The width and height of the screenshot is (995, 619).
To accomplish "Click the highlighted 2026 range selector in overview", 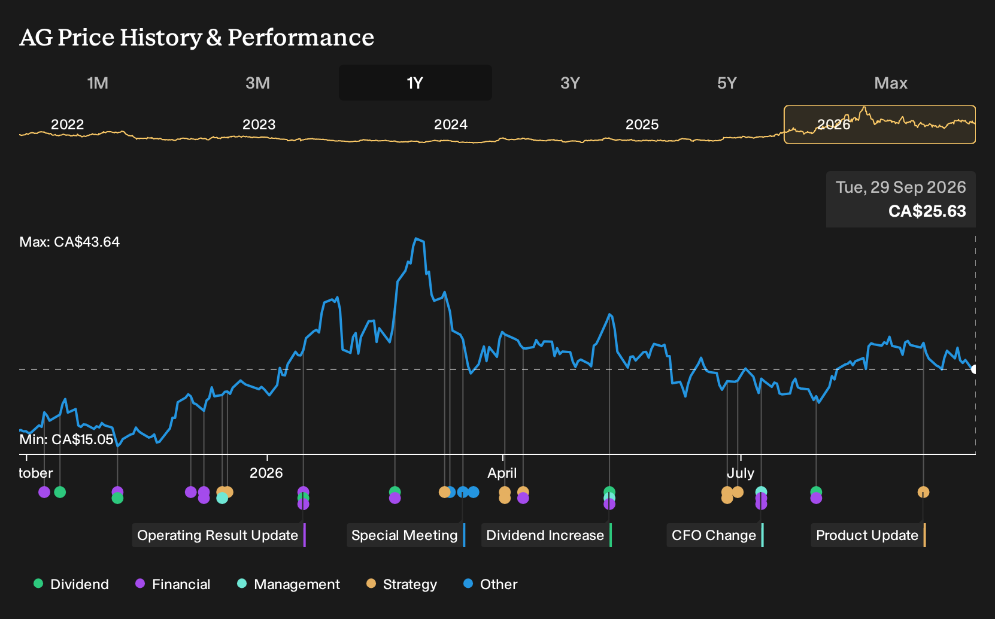I will pos(880,125).
